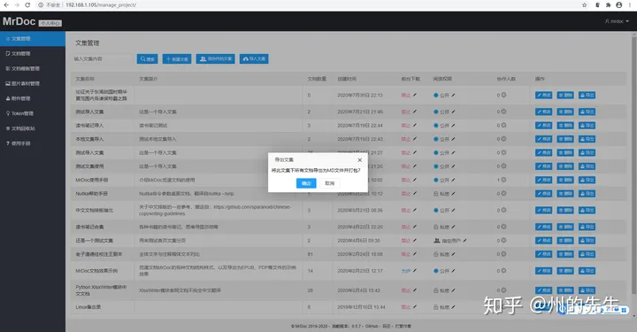Screen dimensions: 637x332
Task: Edit read permission for the 中文文档排版强化 row
Action: (x=453, y=210)
